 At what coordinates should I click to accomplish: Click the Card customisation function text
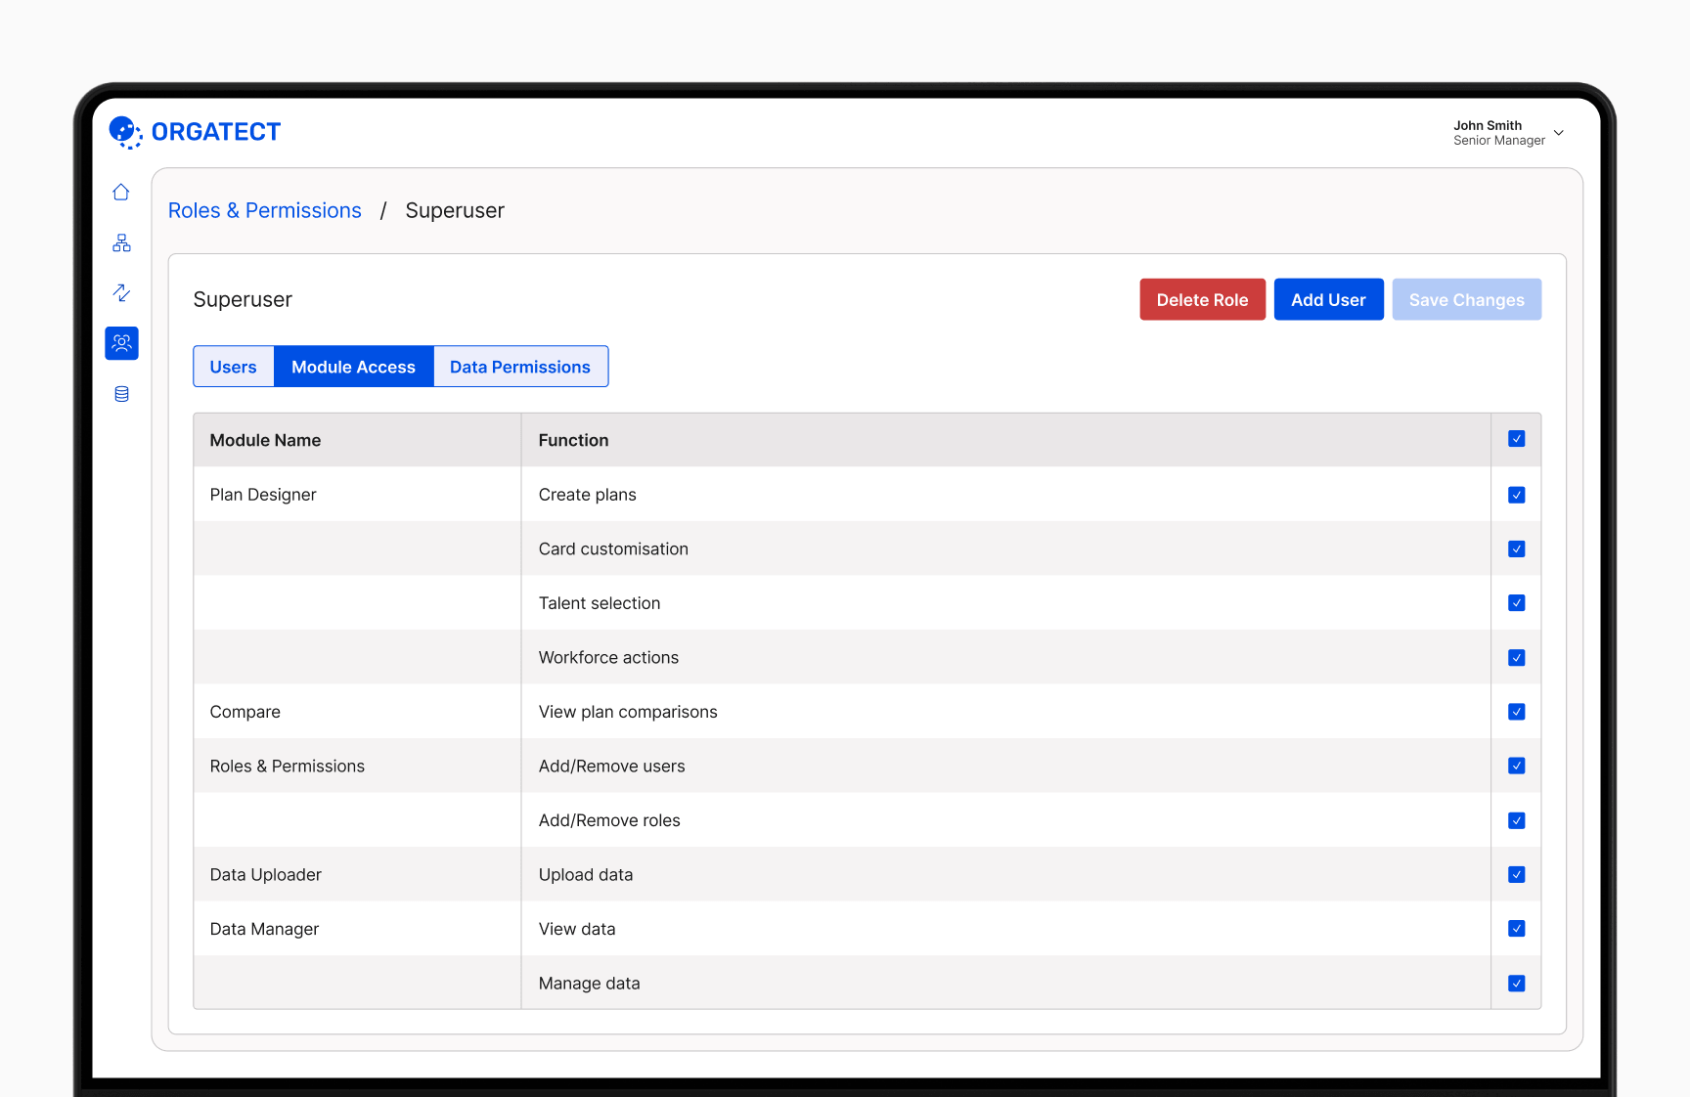click(613, 548)
